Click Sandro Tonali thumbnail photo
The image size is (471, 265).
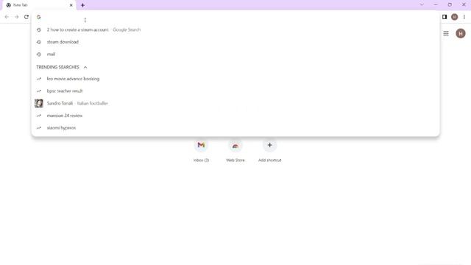39,103
